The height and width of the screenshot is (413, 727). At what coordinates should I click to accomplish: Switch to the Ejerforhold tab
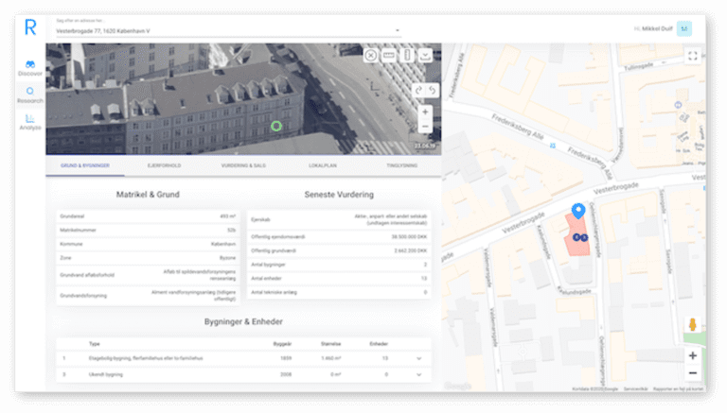[x=164, y=165]
